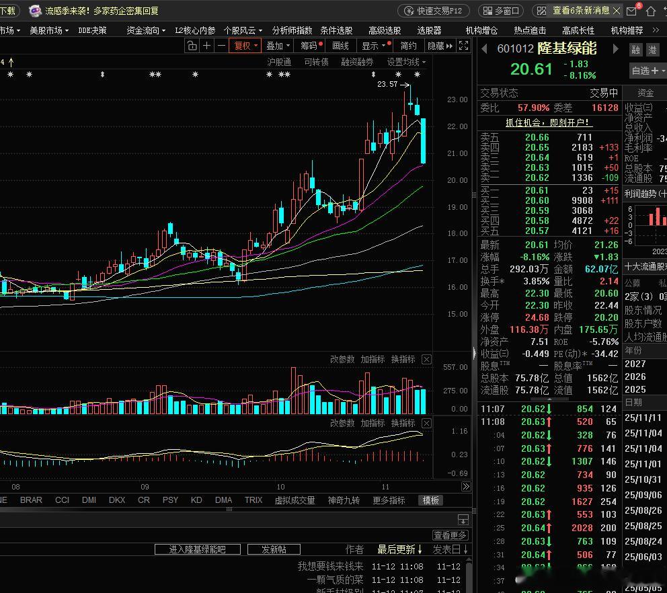Click the download panel icon
This screenshot has height=593, width=667.
463,520
